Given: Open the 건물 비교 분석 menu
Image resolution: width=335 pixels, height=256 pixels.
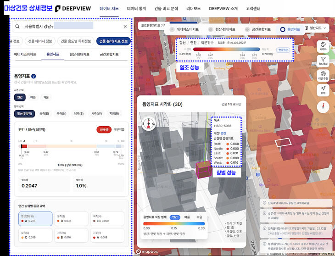Looking at the screenshot, I should [x=166, y=9].
